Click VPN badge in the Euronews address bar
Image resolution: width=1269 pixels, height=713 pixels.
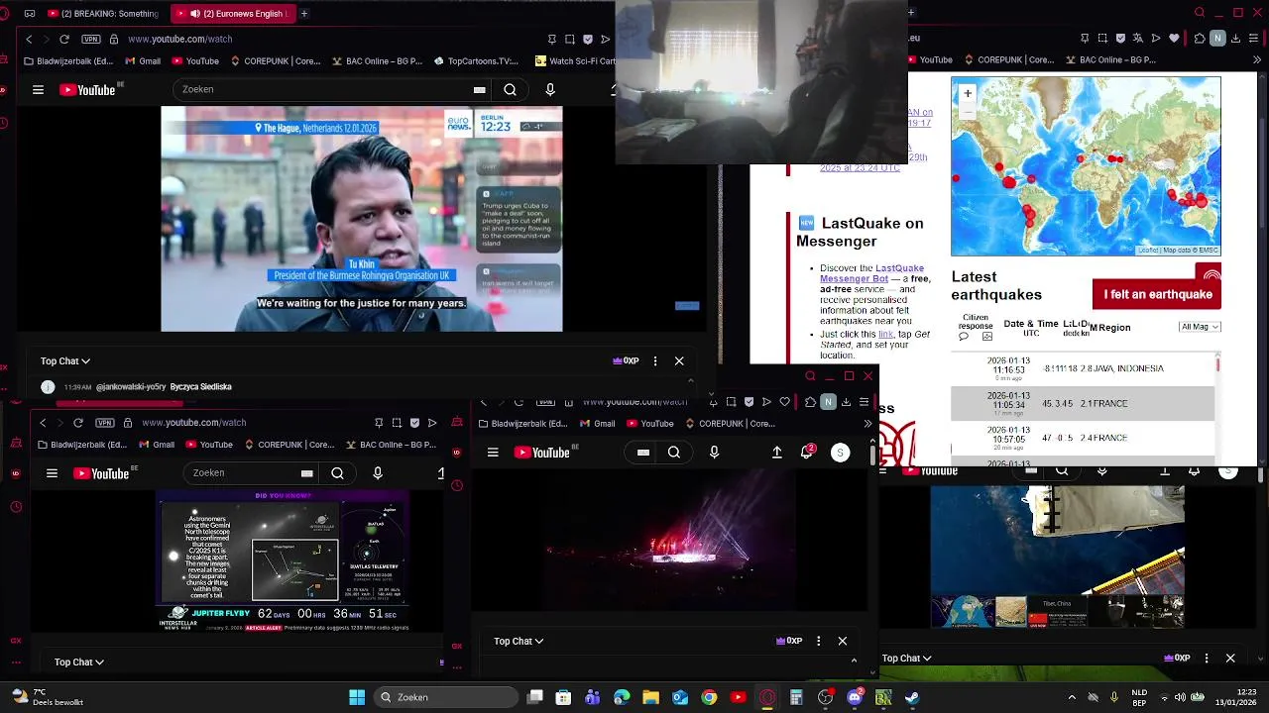91,39
